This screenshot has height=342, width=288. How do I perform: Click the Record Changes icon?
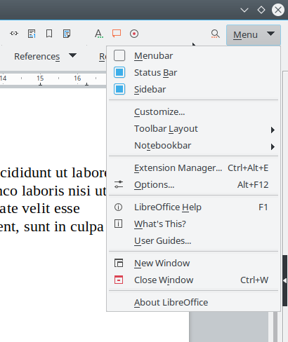(134, 34)
